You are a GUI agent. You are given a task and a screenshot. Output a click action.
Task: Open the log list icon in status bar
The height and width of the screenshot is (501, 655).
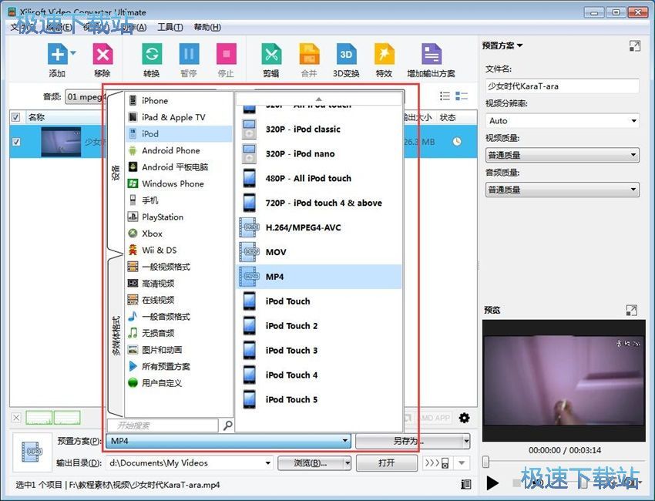pyautogui.click(x=465, y=484)
